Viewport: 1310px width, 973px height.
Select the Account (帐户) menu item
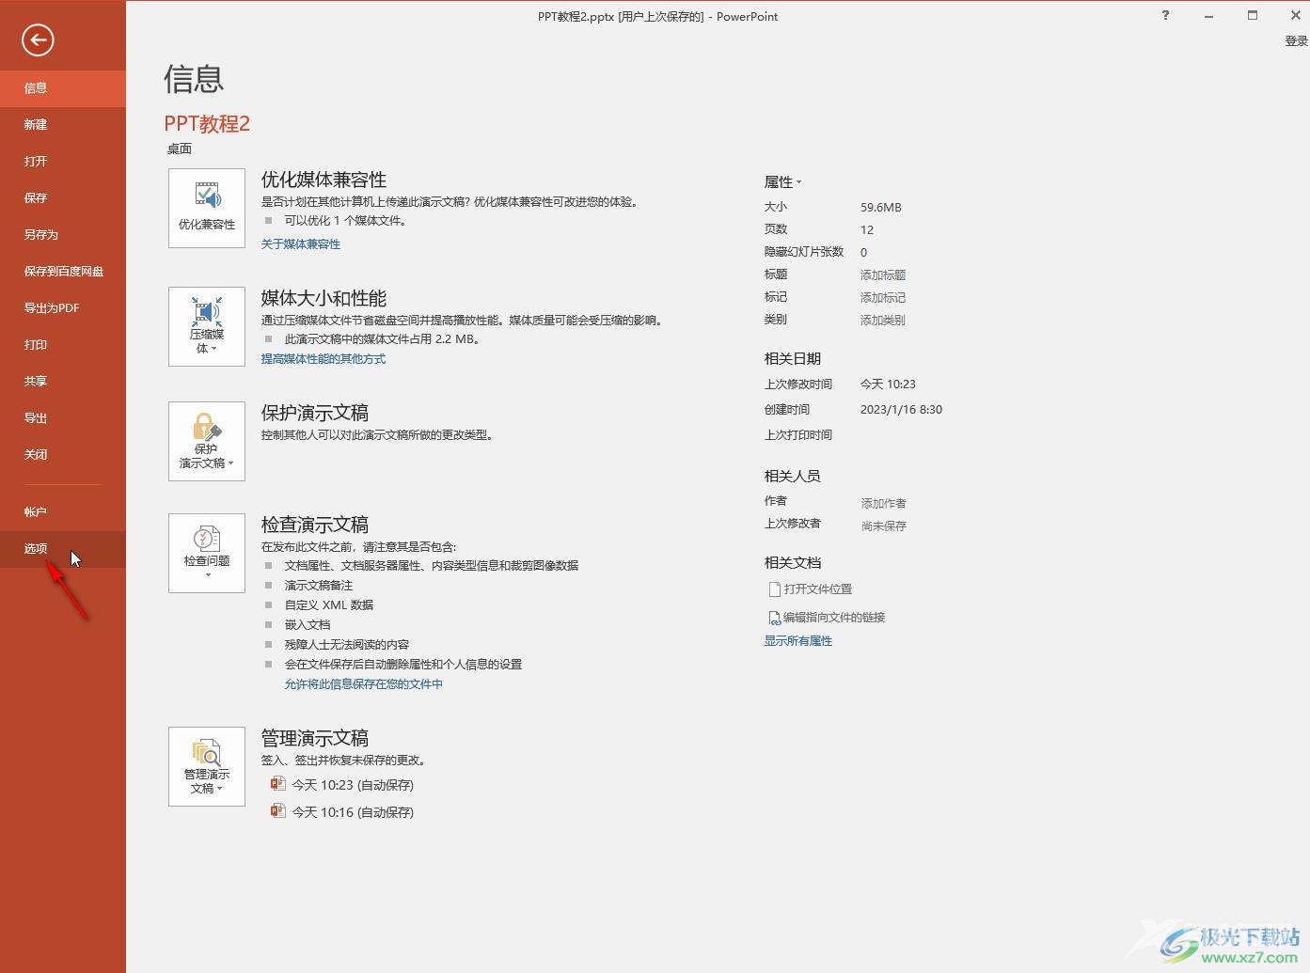[x=63, y=512]
